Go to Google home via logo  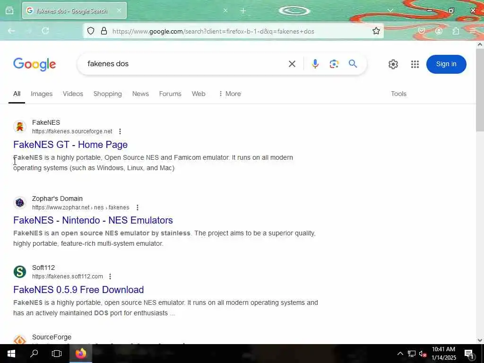[35, 64]
